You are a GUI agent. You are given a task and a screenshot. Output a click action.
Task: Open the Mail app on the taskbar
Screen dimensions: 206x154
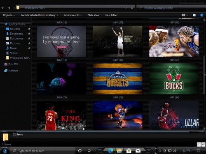click(x=138, y=151)
